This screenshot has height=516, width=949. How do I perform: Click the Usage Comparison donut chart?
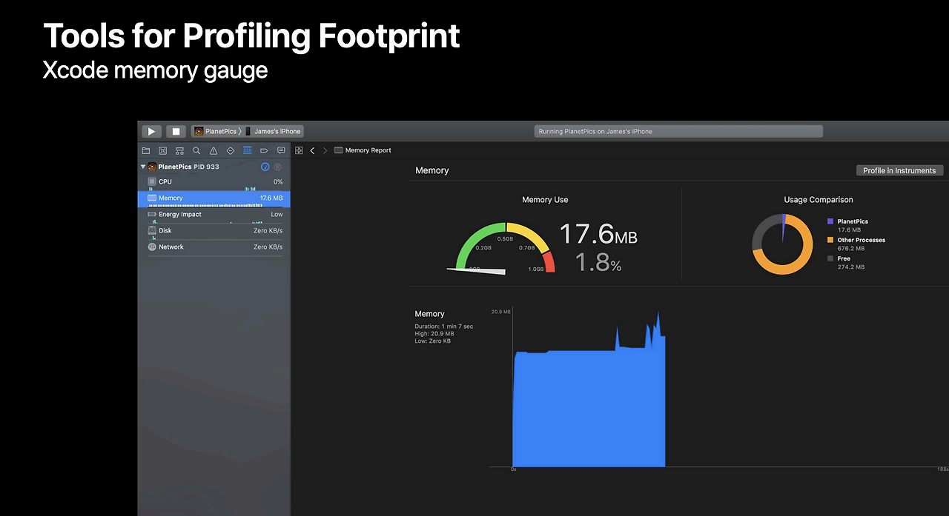pos(782,244)
